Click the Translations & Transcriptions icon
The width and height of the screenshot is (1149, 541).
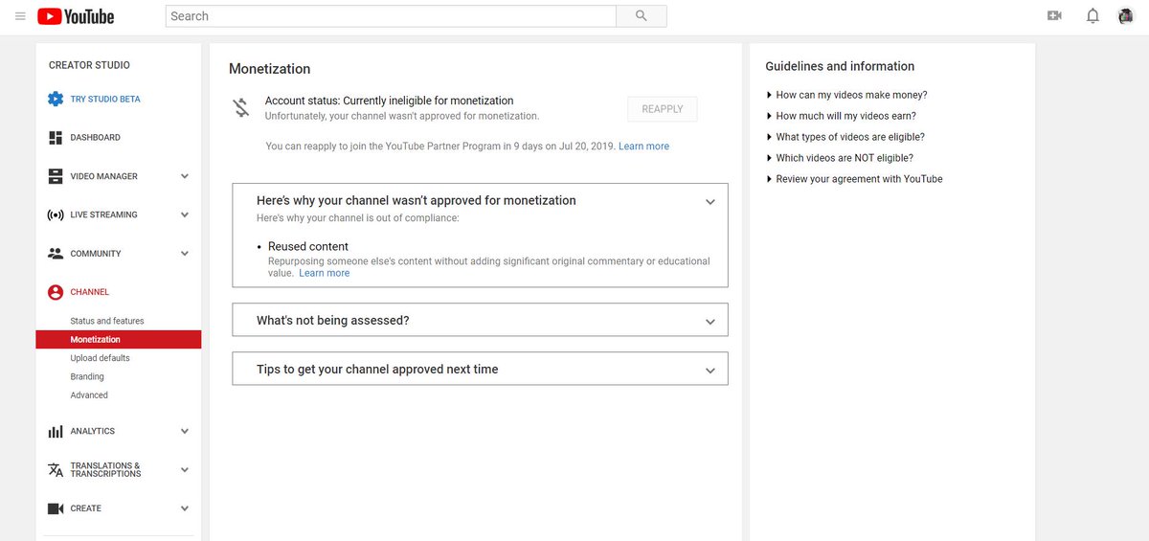[x=56, y=470]
